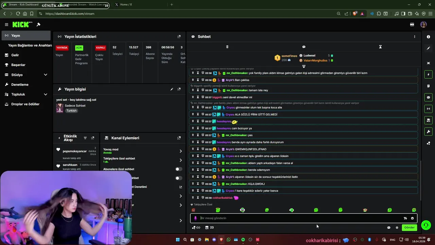Viewport: 435px width, 245px height.
Task: Click the pencil icon in right sidebar
Action: pyautogui.click(x=428, y=48)
